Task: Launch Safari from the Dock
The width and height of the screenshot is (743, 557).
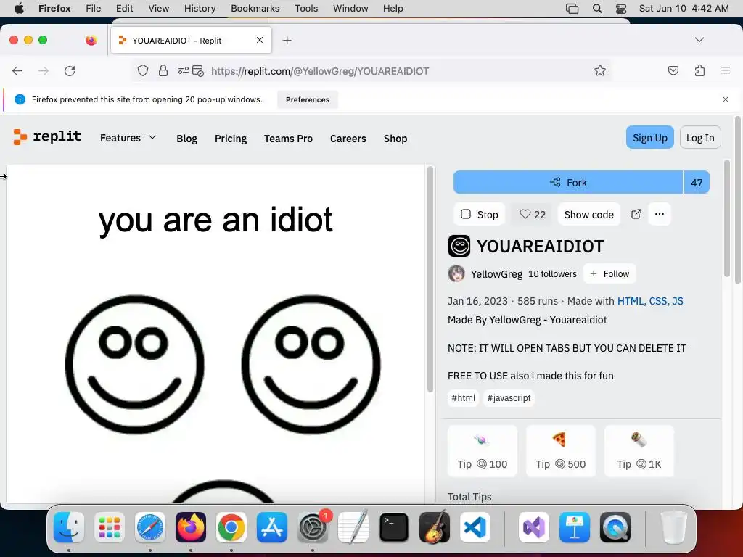Action: (x=150, y=528)
